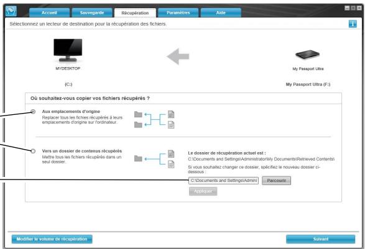
Task: Minimize the application window
Action: click(347, 8)
